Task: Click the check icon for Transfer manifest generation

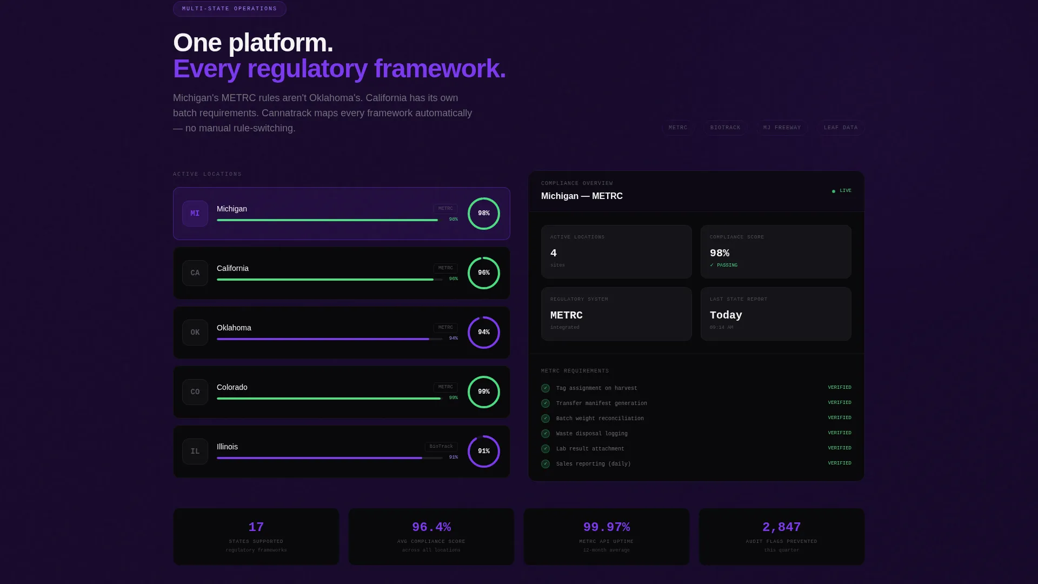Action: pos(545,403)
